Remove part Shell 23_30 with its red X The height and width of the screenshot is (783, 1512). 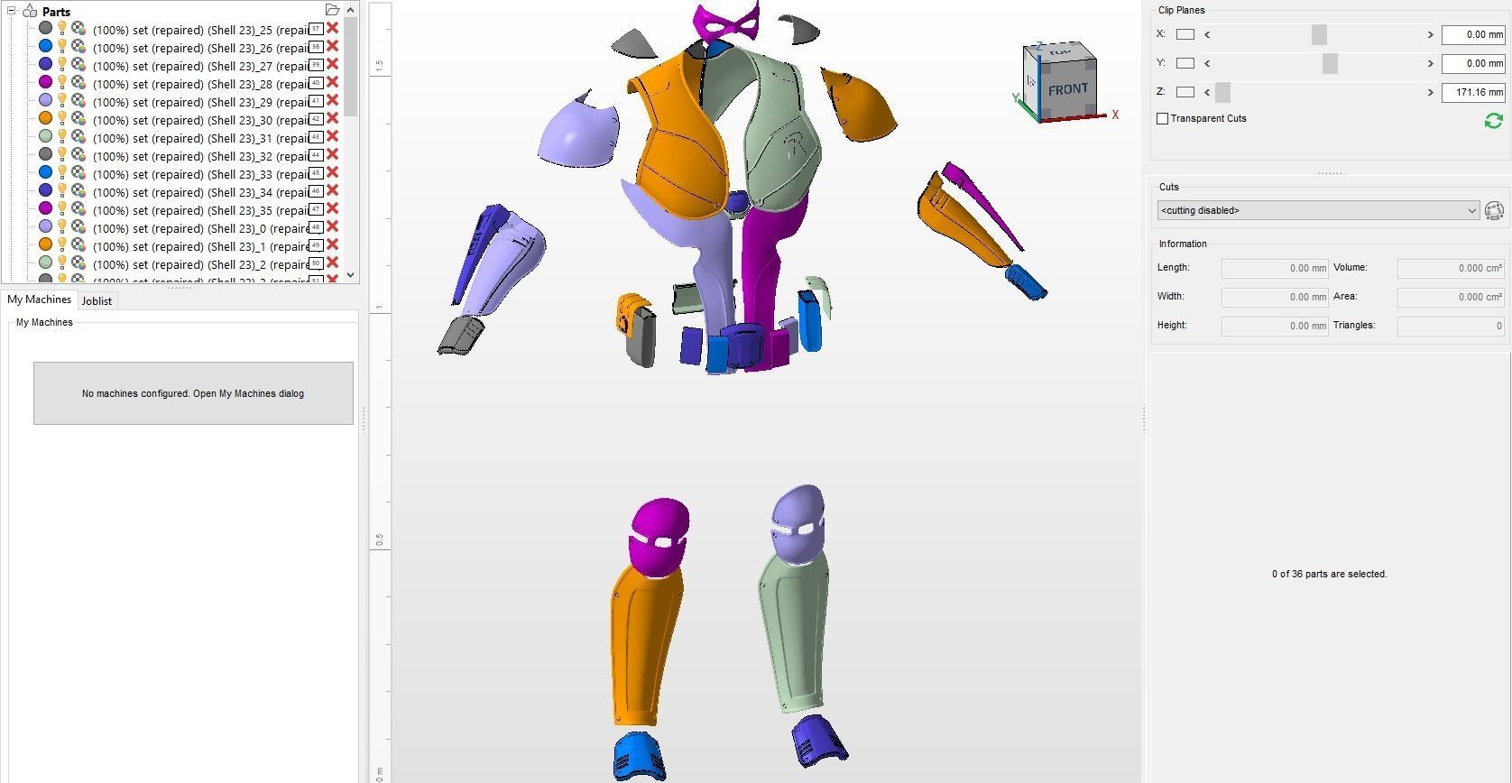332,119
